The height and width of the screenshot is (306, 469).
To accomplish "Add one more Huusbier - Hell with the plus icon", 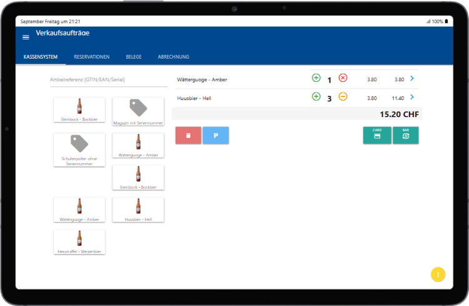I will [316, 97].
